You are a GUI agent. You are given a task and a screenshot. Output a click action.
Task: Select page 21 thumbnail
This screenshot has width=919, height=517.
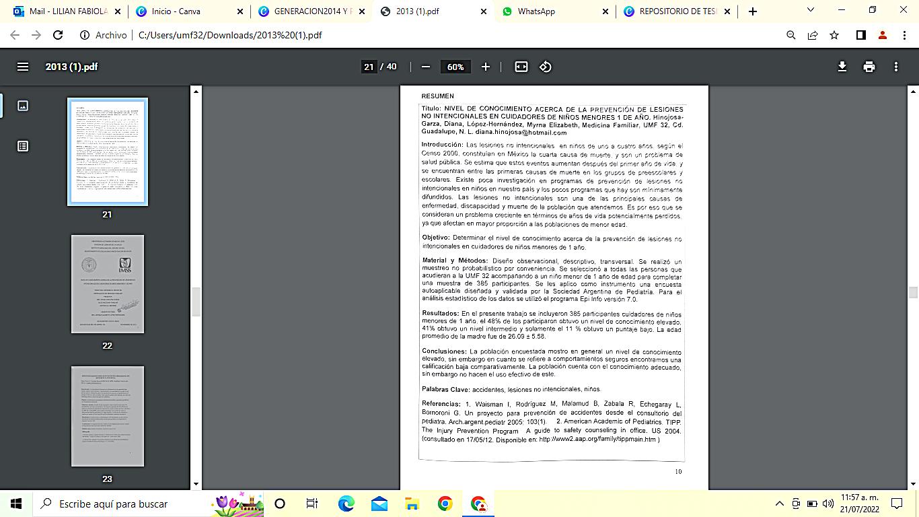[x=108, y=151]
